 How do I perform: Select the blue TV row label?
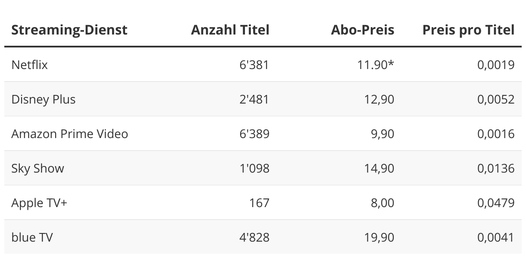pyautogui.click(x=32, y=237)
